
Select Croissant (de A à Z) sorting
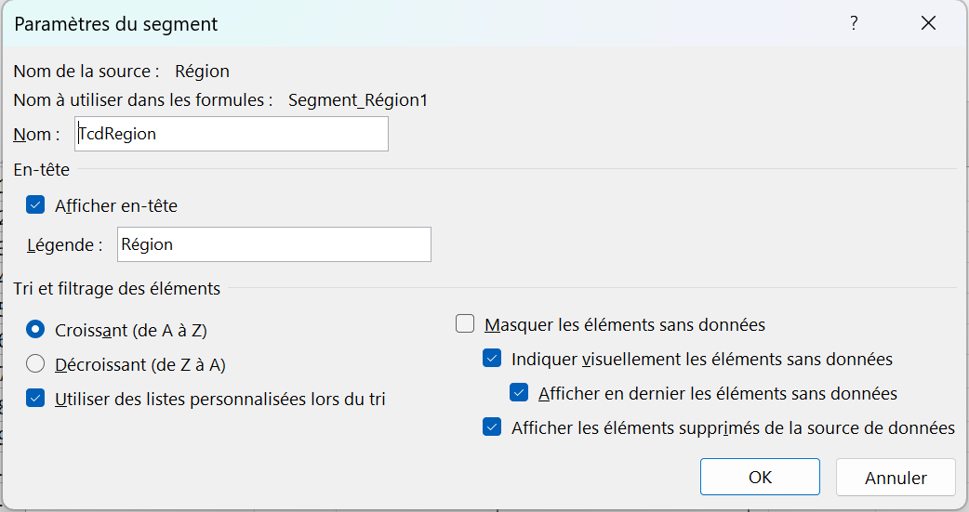pyautogui.click(x=35, y=330)
